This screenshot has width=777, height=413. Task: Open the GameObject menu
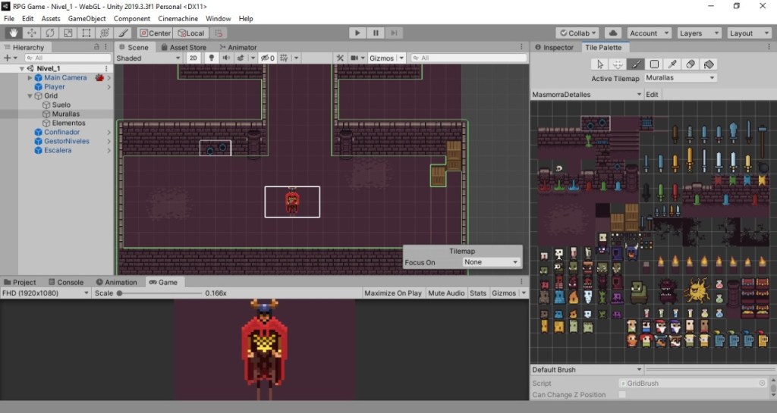pyautogui.click(x=87, y=19)
